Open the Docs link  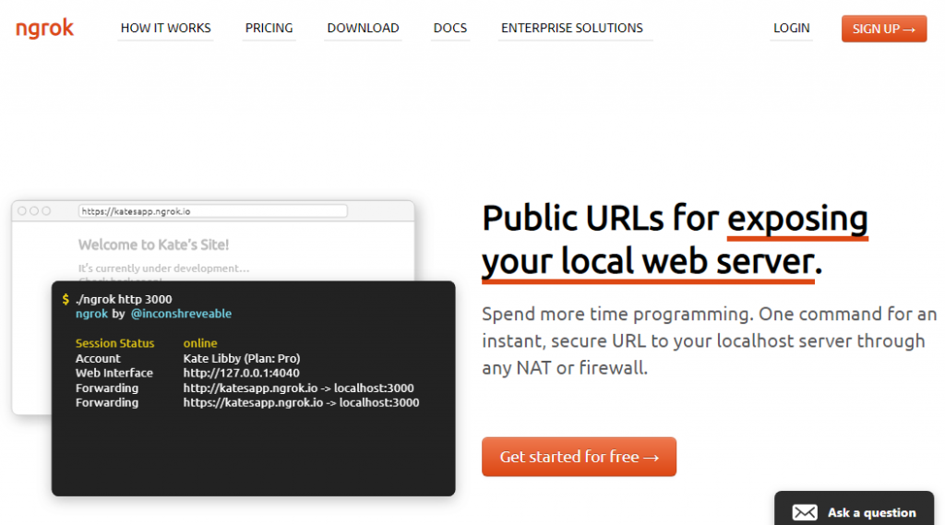coord(450,29)
